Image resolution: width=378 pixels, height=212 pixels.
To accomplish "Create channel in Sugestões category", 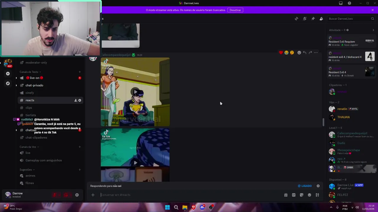I will (x=79, y=170).
